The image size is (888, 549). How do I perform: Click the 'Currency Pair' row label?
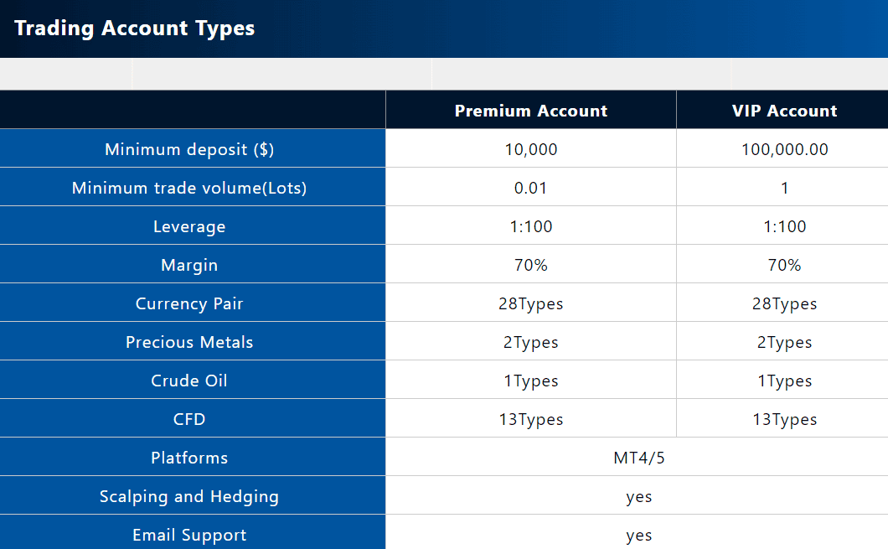189,303
